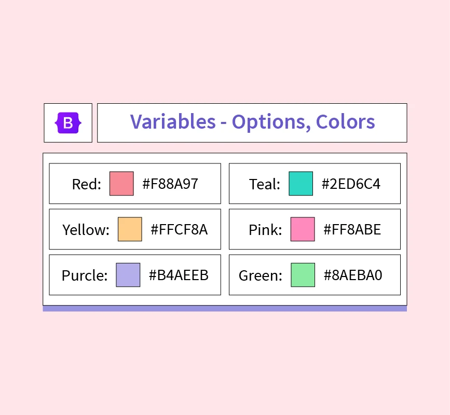Select the #FF8ABE hex value
Viewport: 450px width, 415px height.
(352, 229)
